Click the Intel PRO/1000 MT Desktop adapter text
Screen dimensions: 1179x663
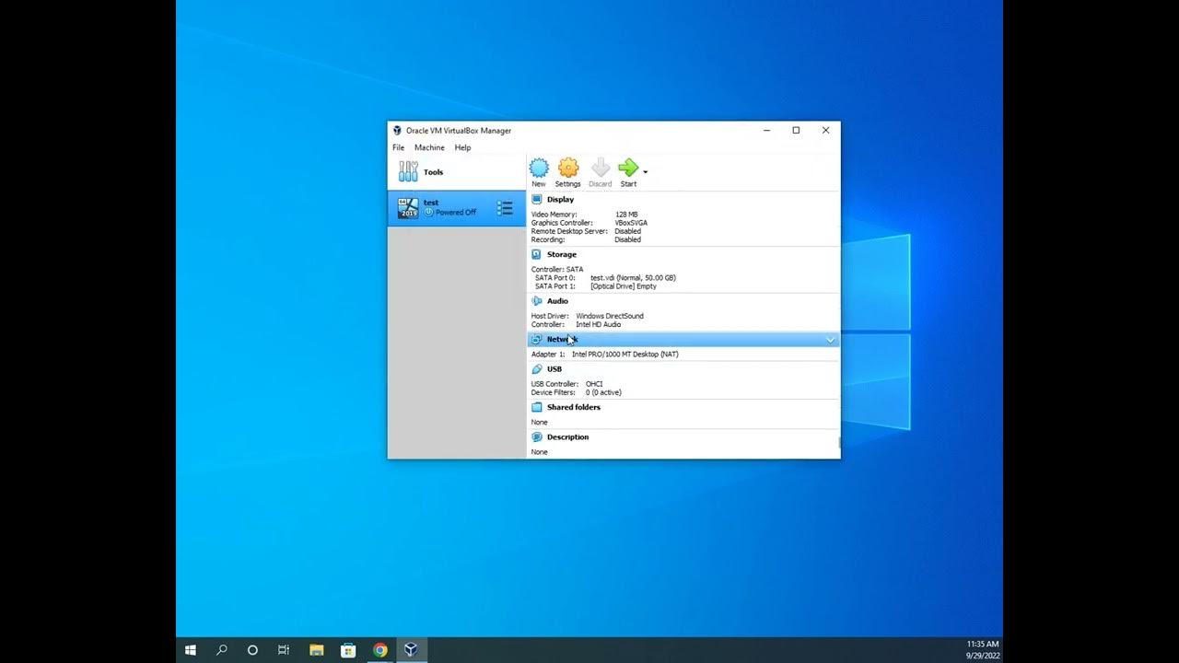pos(625,354)
